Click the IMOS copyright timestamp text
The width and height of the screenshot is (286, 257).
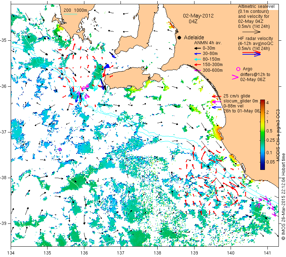tap(283, 196)
